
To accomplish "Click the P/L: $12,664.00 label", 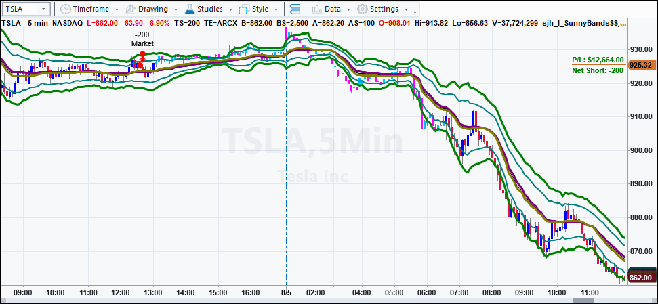I will click(598, 60).
